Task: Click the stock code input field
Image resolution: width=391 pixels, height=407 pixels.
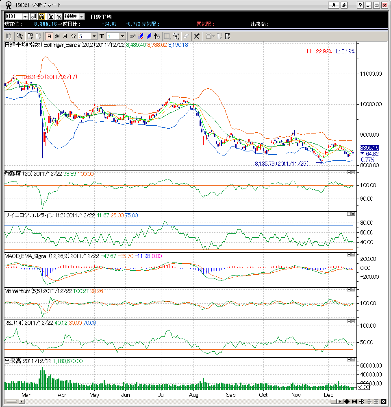Action: pos(13,16)
